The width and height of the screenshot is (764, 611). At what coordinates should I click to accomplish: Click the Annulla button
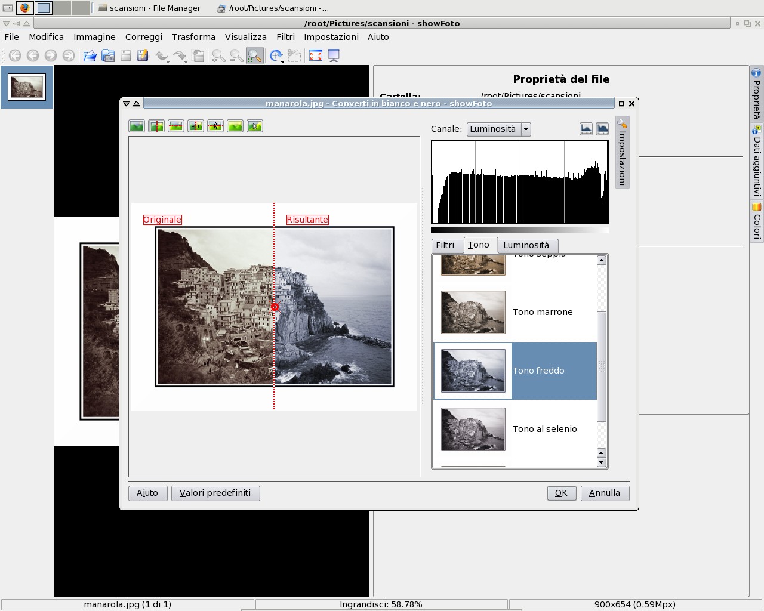605,493
